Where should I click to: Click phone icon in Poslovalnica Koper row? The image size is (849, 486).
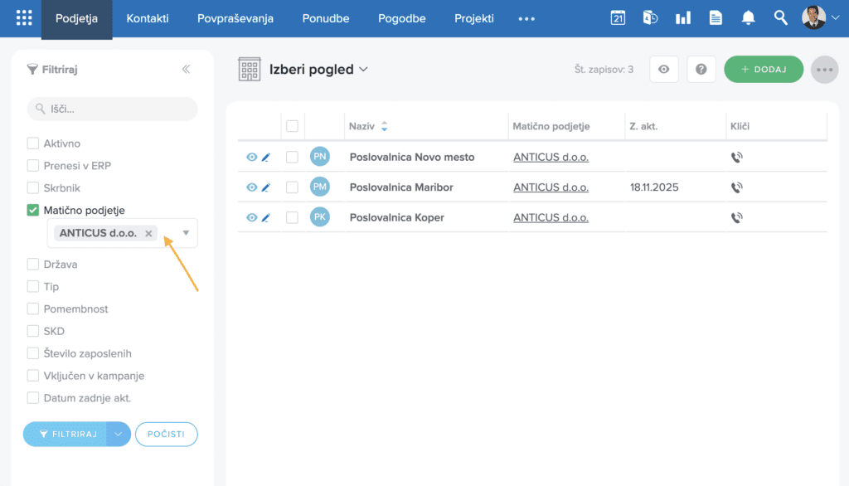tap(736, 218)
